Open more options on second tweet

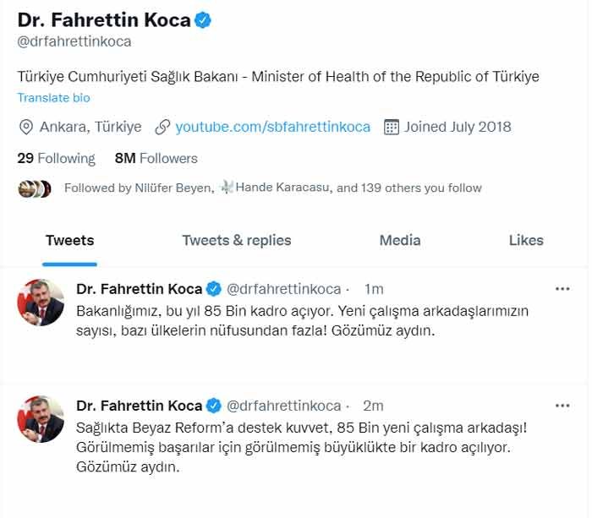point(562,406)
